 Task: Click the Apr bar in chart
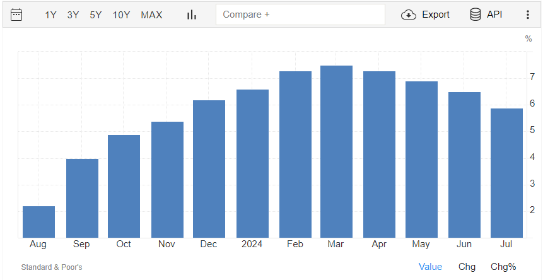click(379, 155)
